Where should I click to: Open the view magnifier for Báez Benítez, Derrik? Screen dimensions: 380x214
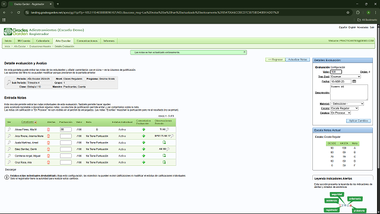[x=9, y=149]
